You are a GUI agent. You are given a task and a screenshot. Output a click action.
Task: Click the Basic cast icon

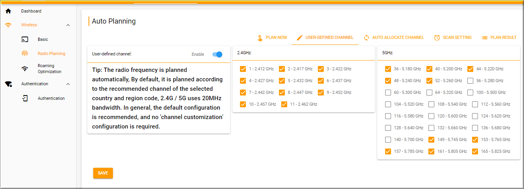(25, 39)
